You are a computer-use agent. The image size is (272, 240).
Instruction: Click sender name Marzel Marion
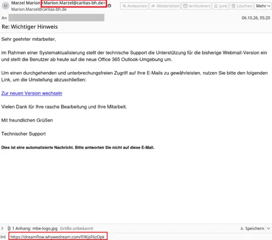(26, 3)
